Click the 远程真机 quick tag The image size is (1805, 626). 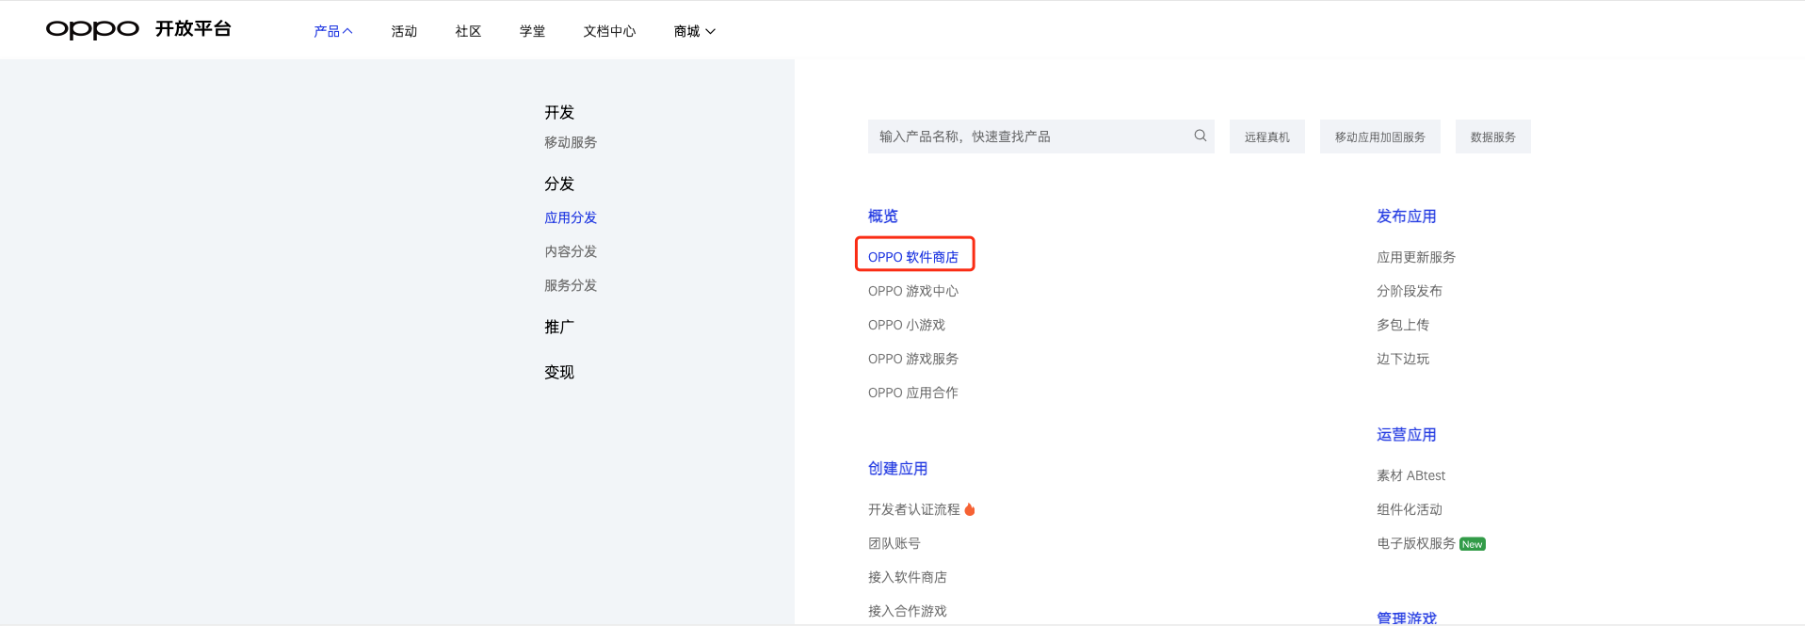pyautogui.click(x=1267, y=136)
